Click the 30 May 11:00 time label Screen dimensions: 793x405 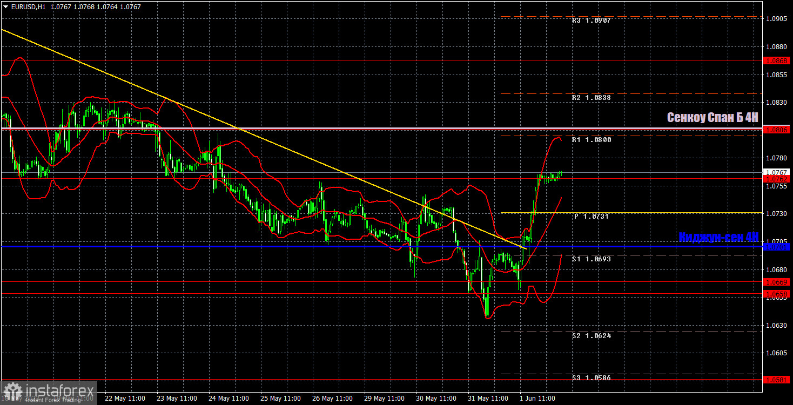(436, 399)
